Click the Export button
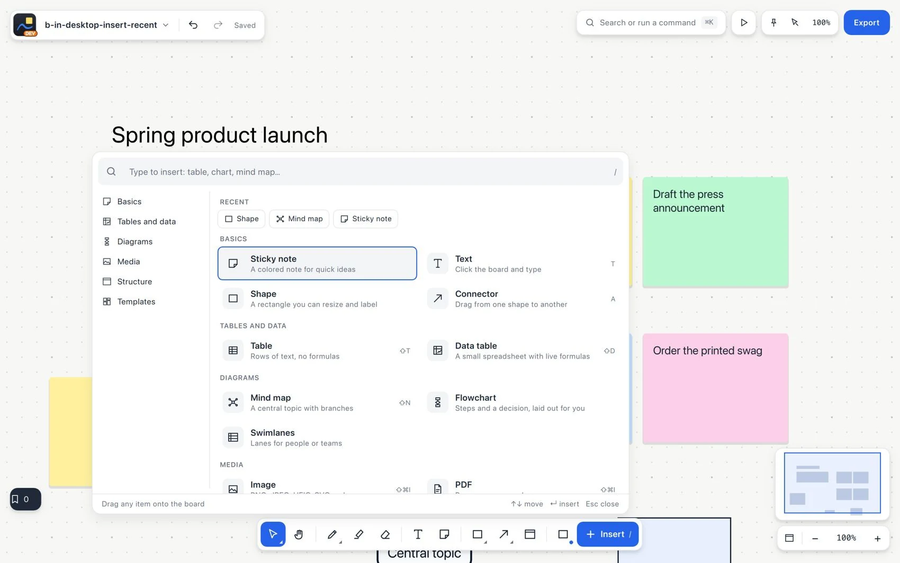Screen dimensions: 900x563 [x=867, y=23]
